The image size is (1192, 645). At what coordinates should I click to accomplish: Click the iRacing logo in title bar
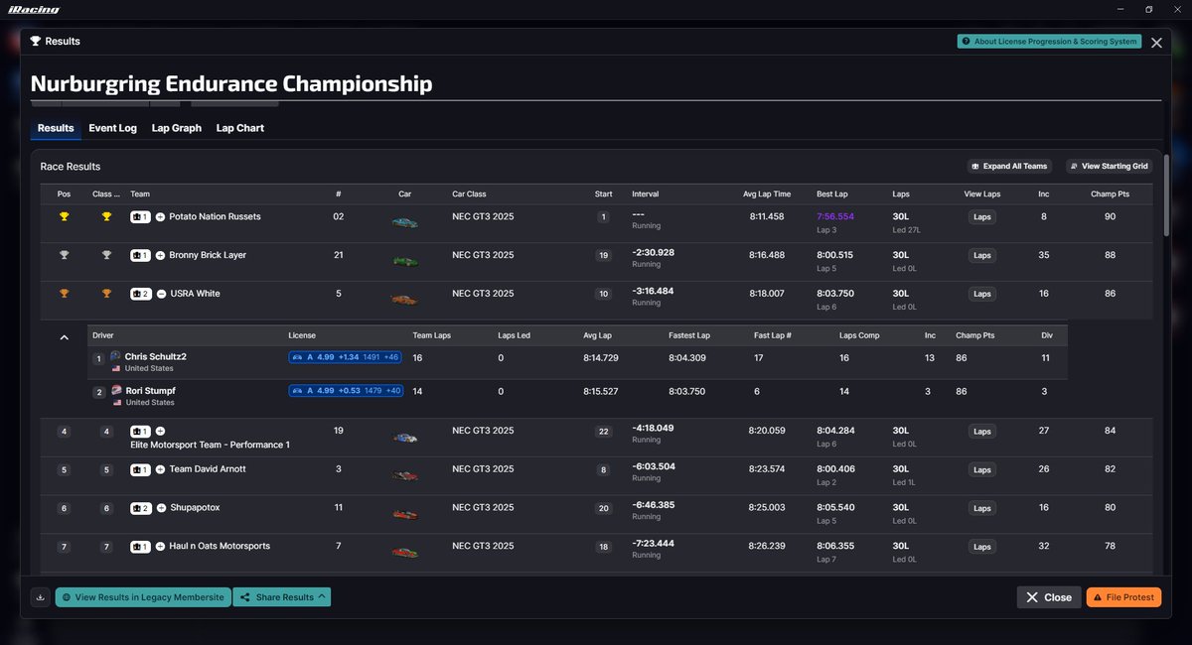35,10
